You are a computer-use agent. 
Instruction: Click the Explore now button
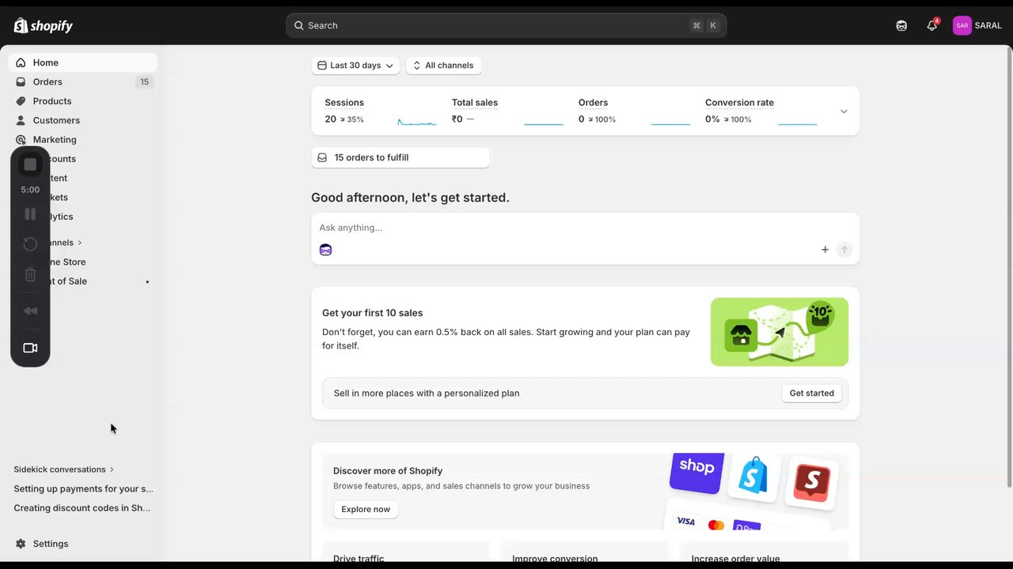[x=366, y=510]
